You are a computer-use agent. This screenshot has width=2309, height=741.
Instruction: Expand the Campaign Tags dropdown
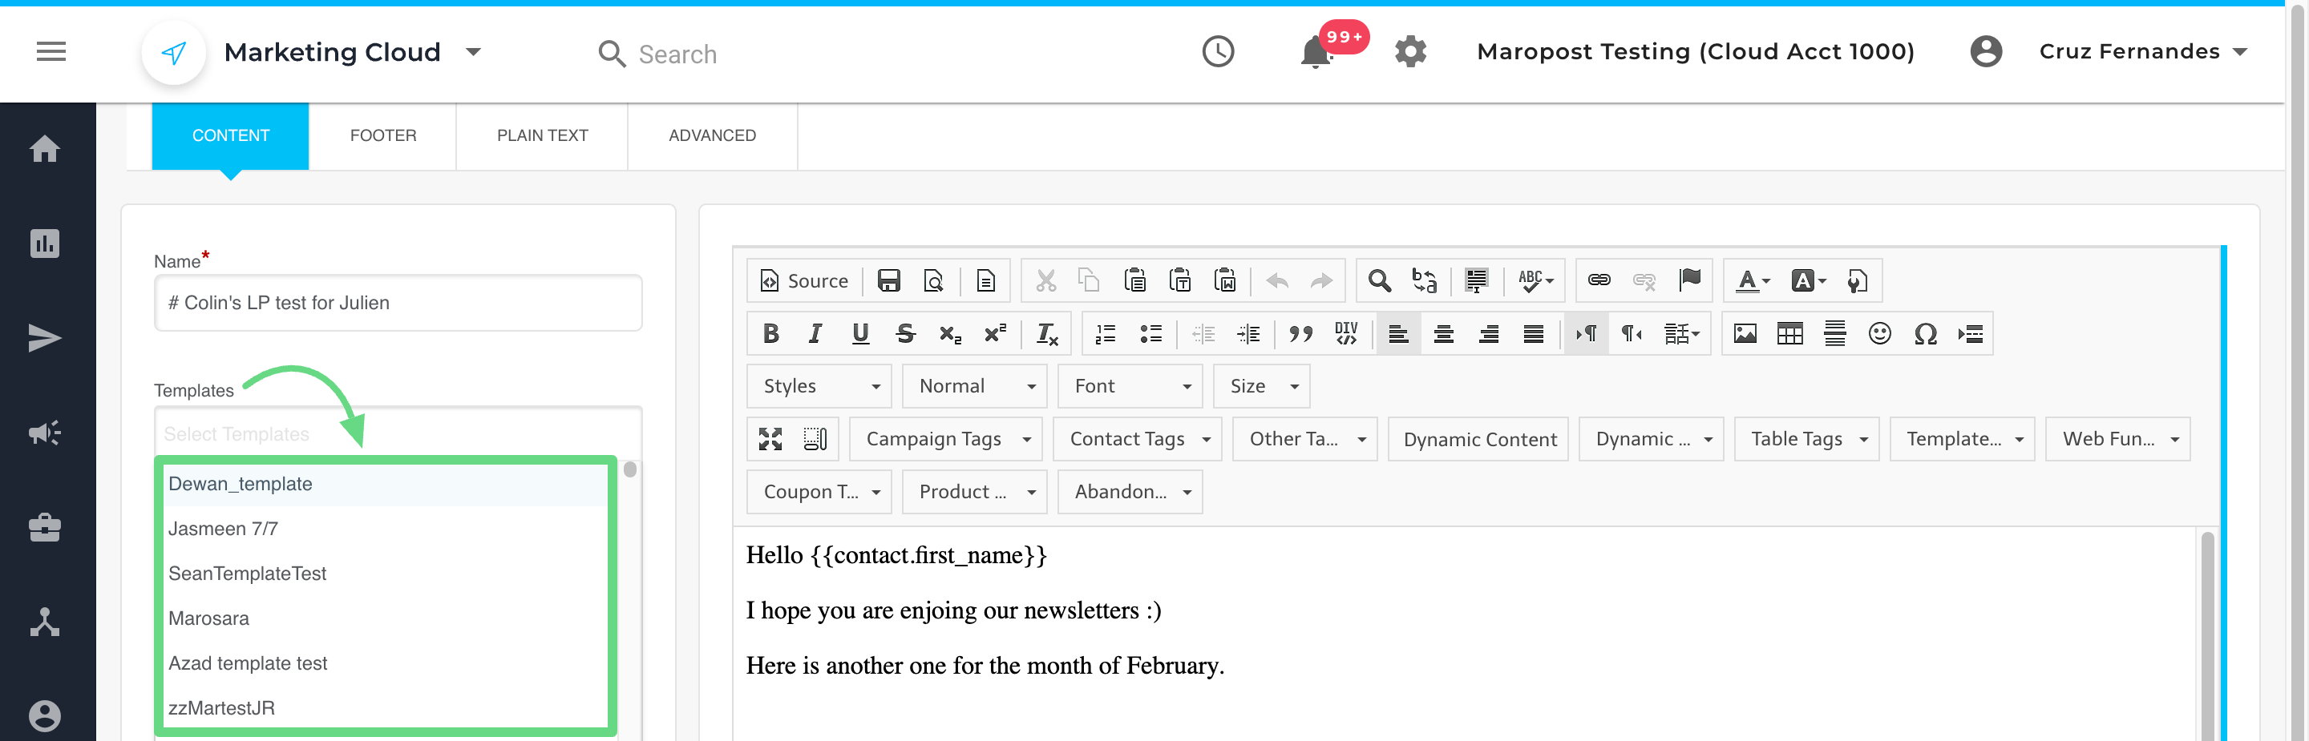(x=946, y=439)
